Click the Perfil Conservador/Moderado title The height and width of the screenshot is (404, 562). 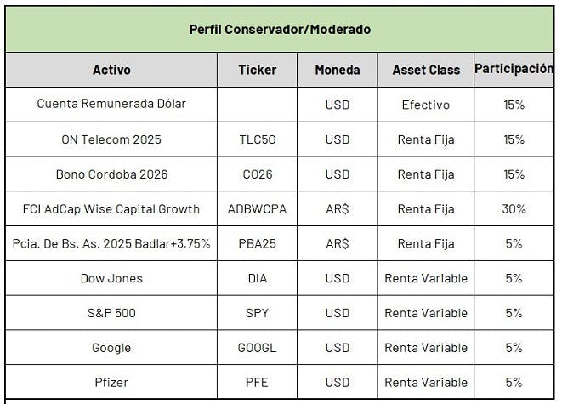click(x=280, y=30)
